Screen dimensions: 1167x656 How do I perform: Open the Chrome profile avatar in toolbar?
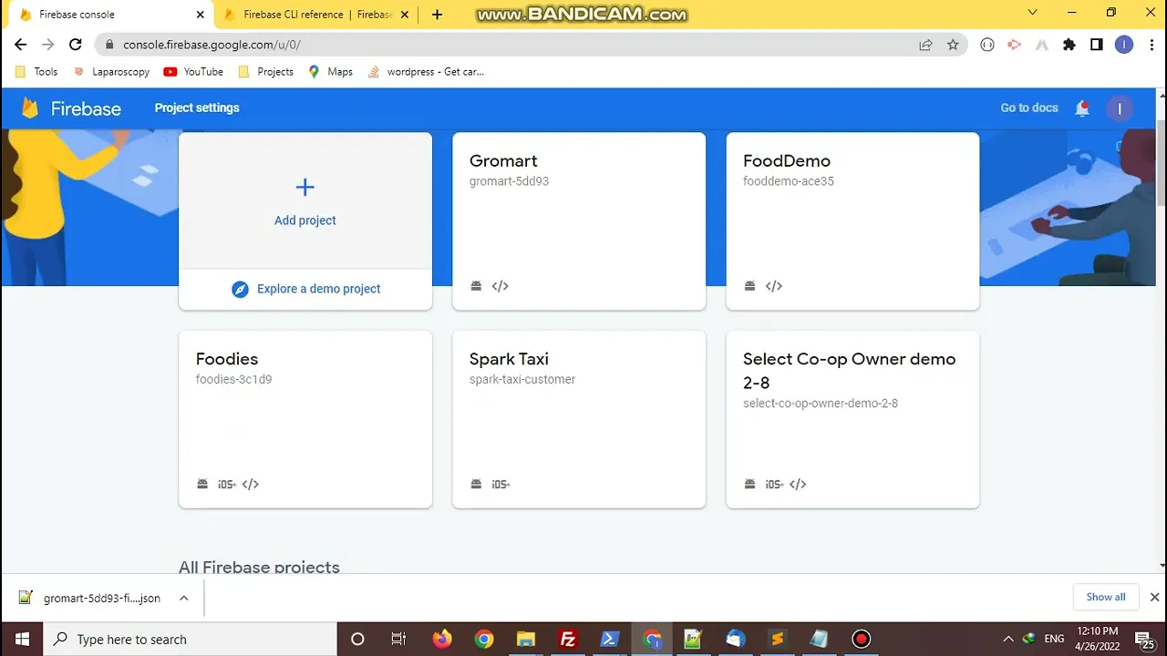tap(1124, 45)
